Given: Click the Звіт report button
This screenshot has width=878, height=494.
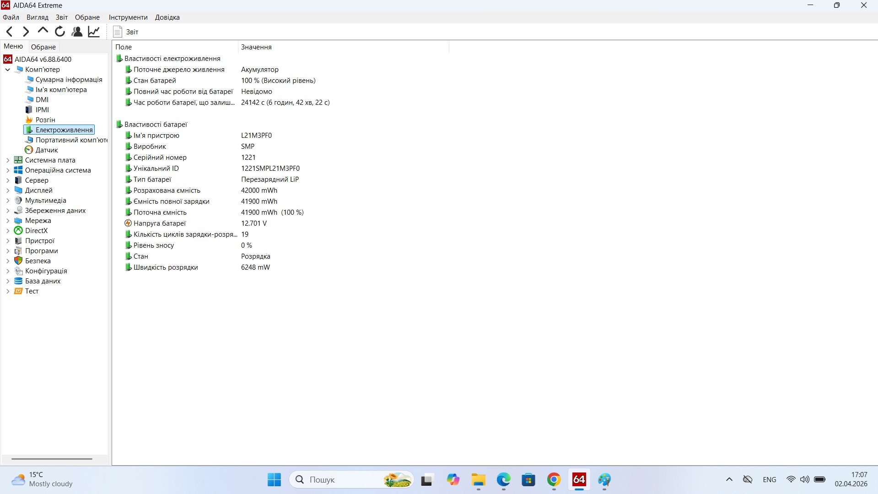Looking at the screenshot, I should (x=125, y=32).
